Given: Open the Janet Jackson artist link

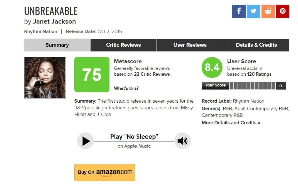Looking at the screenshot, I should 54,21.
